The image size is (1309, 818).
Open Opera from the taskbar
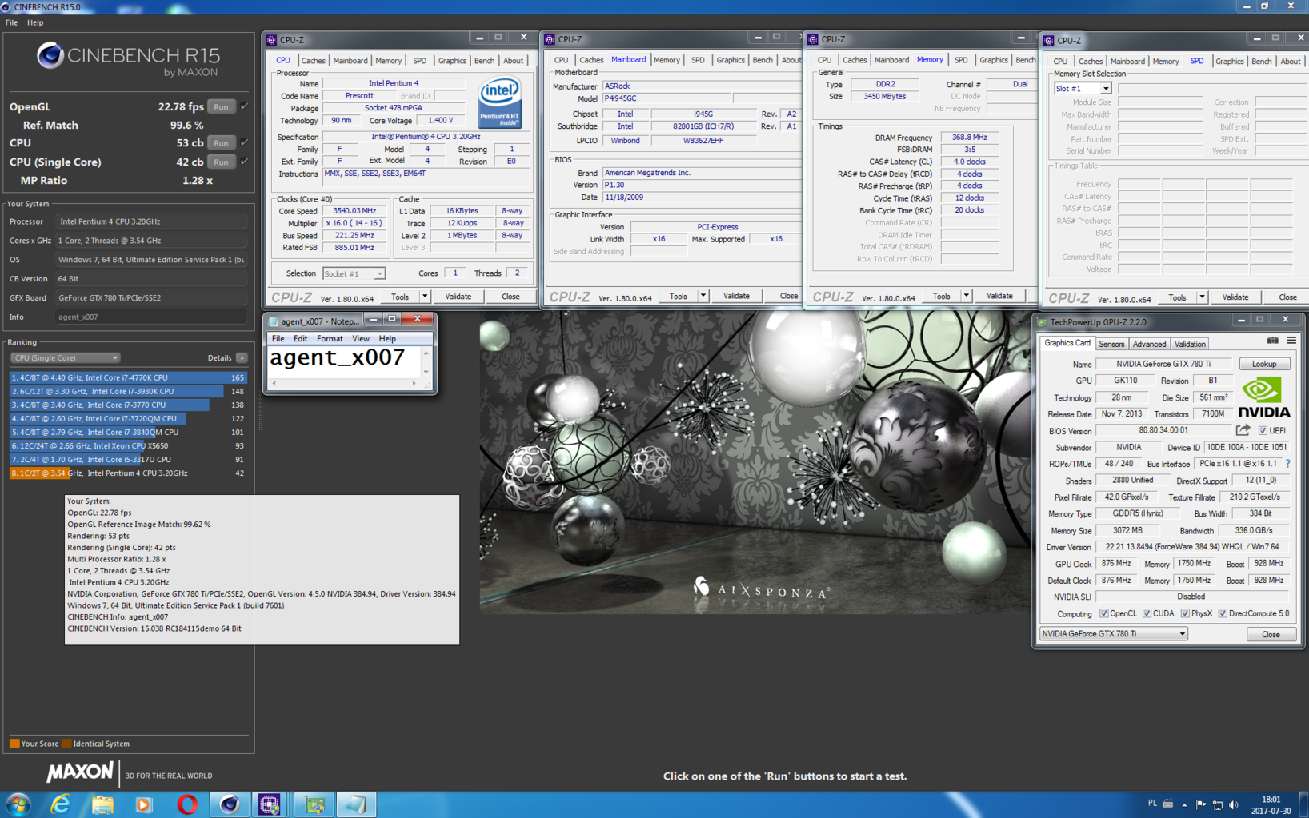point(187,804)
